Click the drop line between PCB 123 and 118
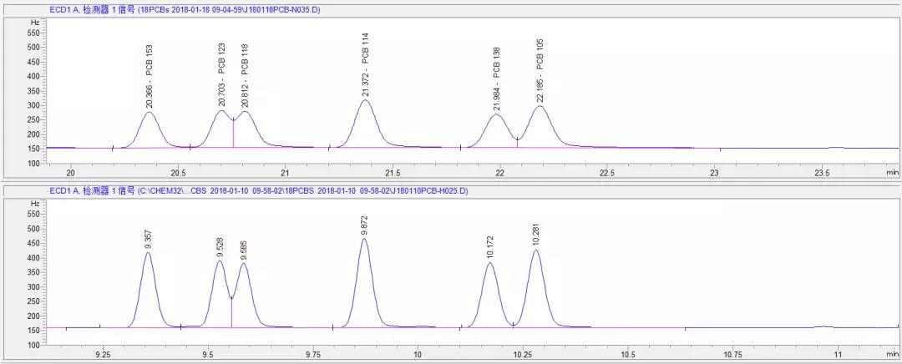The image size is (902, 364). point(233,134)
